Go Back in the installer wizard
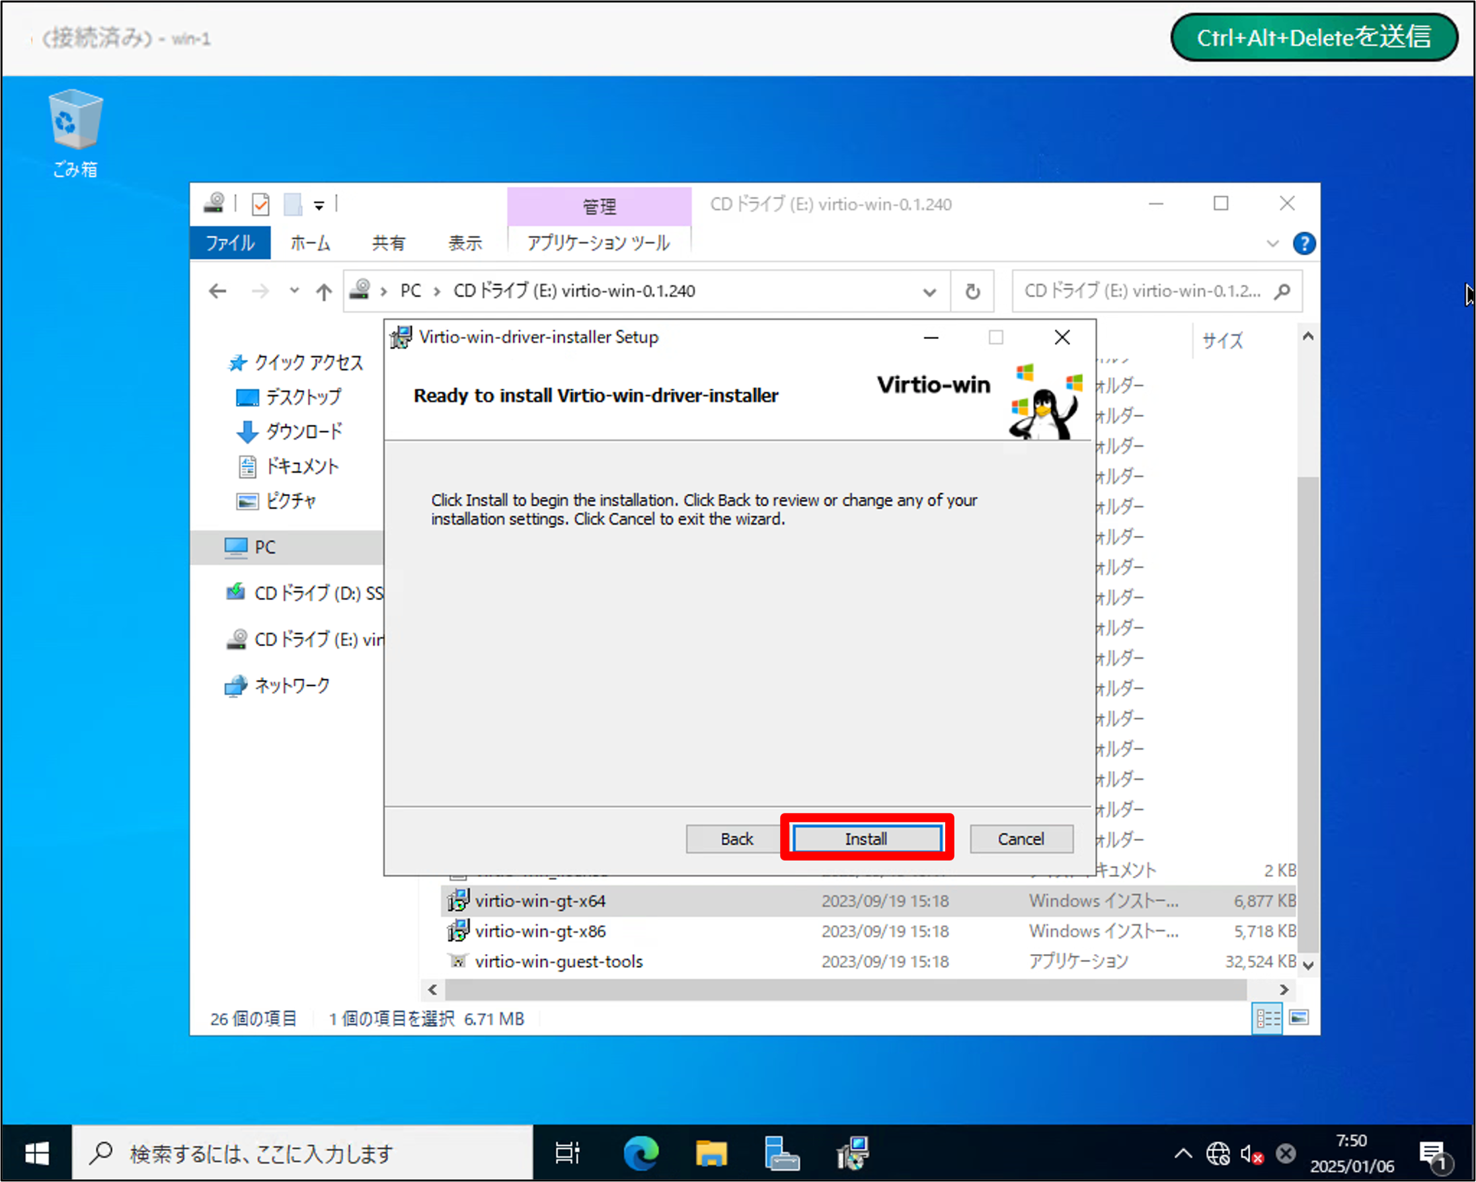This screenshot has width=1476, height=1182. tap(736, 838)
